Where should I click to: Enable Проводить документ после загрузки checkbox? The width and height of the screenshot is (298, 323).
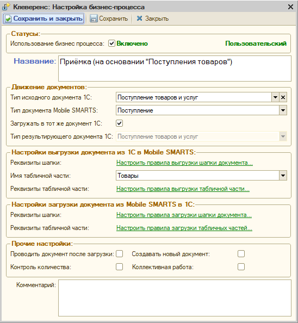(120, 254)
